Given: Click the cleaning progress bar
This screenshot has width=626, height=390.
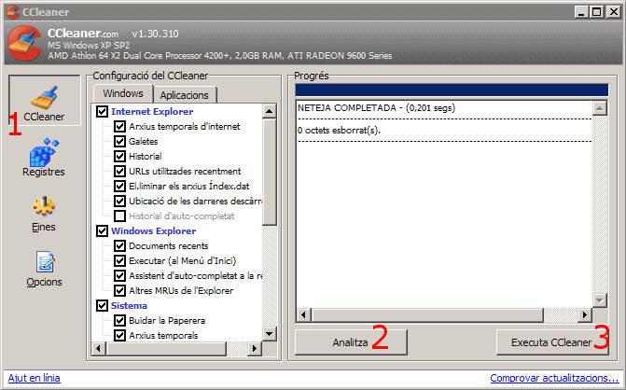Looking at the screenshot, I should coord(452,90).
